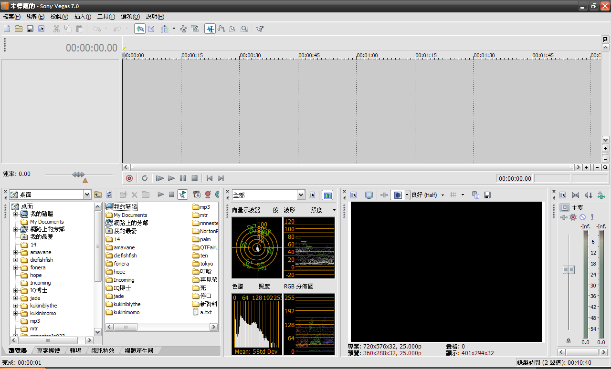Expand the amavane folder tree node

(16, 252)
